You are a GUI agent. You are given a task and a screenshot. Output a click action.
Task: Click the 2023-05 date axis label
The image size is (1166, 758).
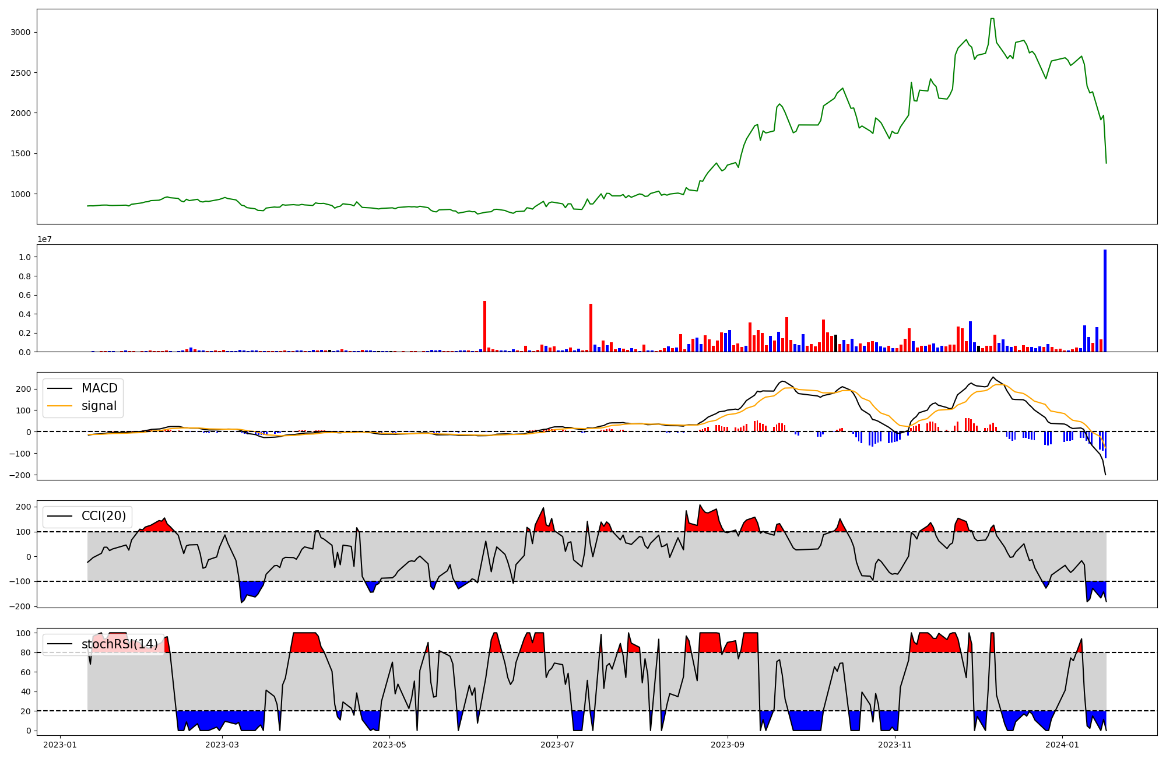click(x=389, y=745)
